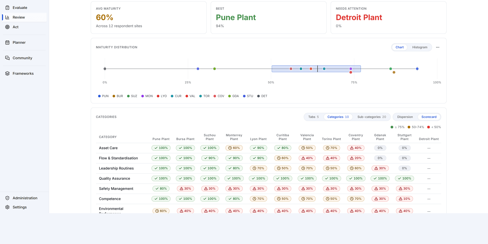Click Quality Assurance row label

[x=114, y=178]
